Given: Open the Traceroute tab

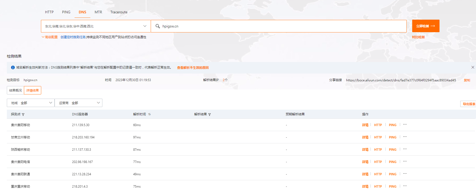Looking at the screenshot, I should 119,12.
